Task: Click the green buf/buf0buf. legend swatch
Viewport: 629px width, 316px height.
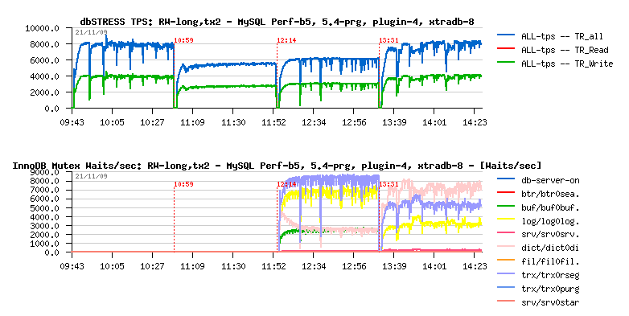Action: pos(505,206)
